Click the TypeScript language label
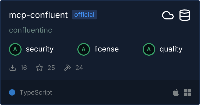200x105 pixels. (x=36, y=92)
